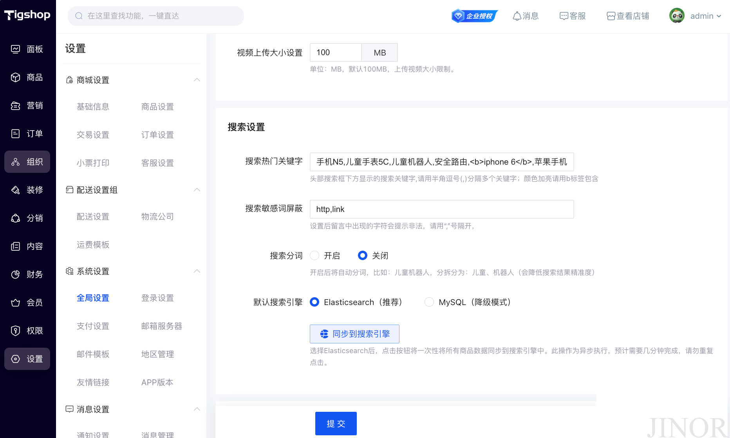Screen dimensions: 730x438
Task: Open APP版本 page
Action: coord(157,382)
